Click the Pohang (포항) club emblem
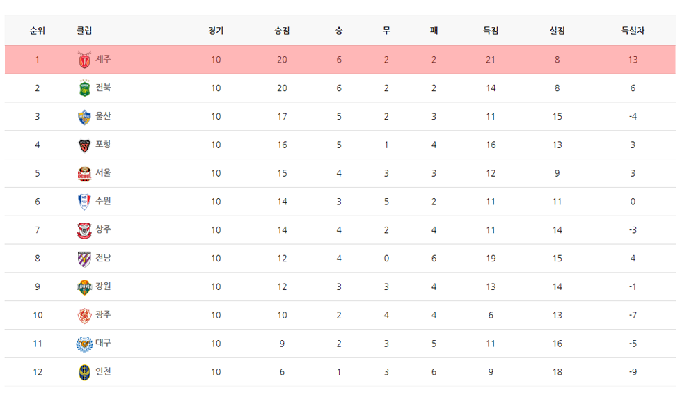 [84, 145]
